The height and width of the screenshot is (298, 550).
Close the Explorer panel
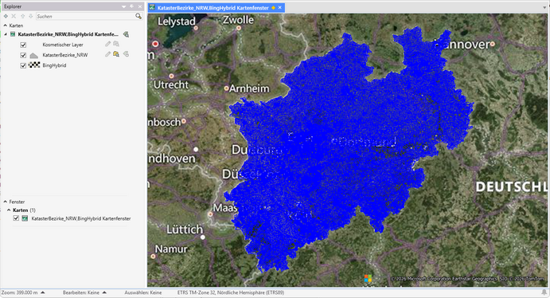pos(140,6)
